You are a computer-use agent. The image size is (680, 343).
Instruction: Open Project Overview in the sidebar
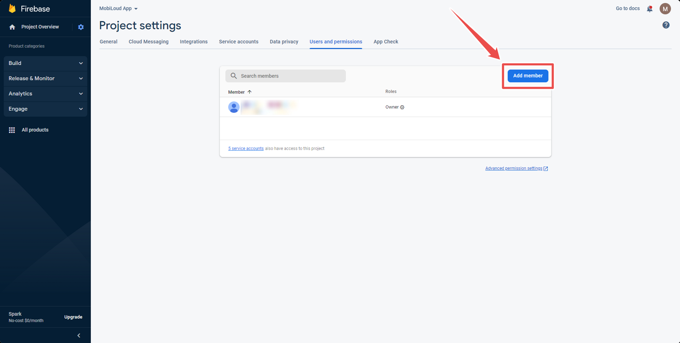click(x=40, y=27)
